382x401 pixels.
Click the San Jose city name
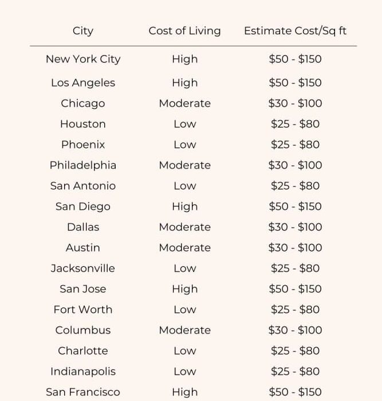click(83, 289)
